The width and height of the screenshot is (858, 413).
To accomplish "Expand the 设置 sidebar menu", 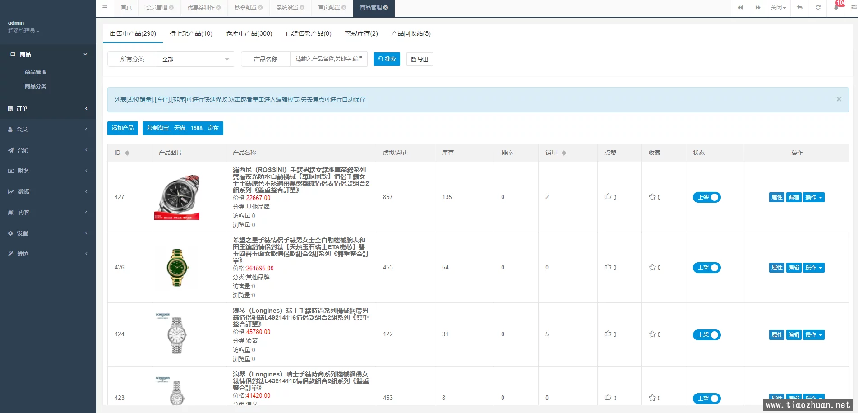I will pyautogui.click(x=48, y=233).
